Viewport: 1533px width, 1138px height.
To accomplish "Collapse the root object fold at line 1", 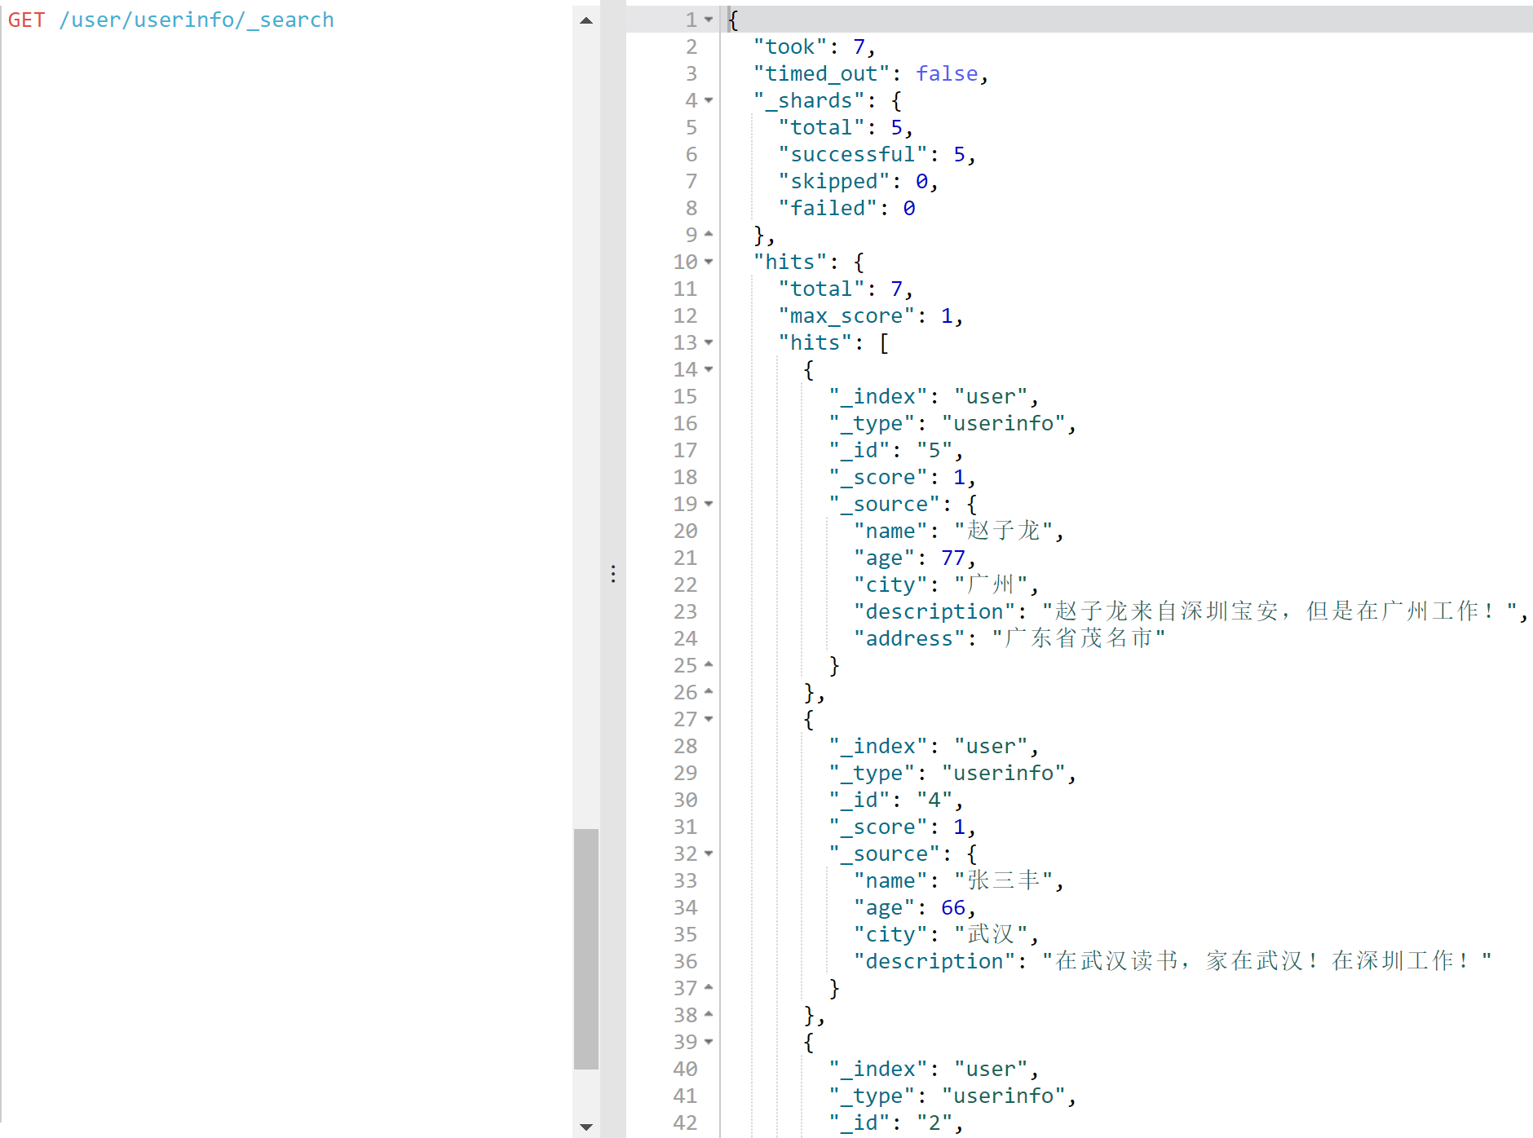I will pyautogui.click(x=709, y=20).
